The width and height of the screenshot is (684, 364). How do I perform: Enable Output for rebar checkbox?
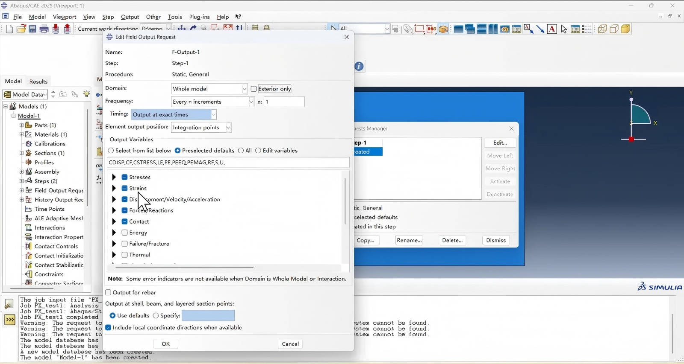(x=108, y=293)
